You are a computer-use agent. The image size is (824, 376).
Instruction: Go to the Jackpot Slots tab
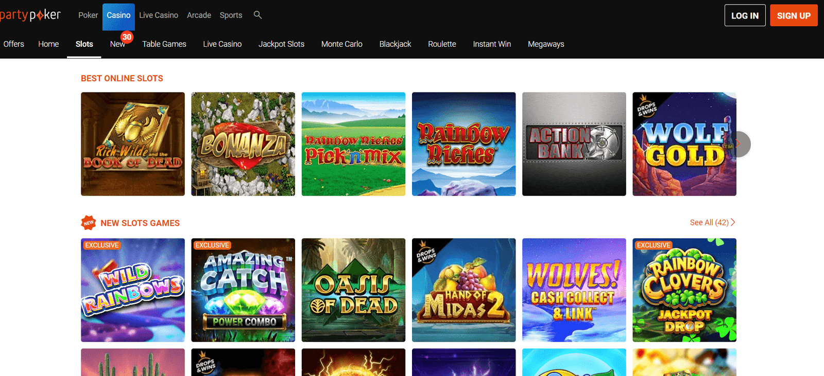pyautogui.click(x=281, y=44)
